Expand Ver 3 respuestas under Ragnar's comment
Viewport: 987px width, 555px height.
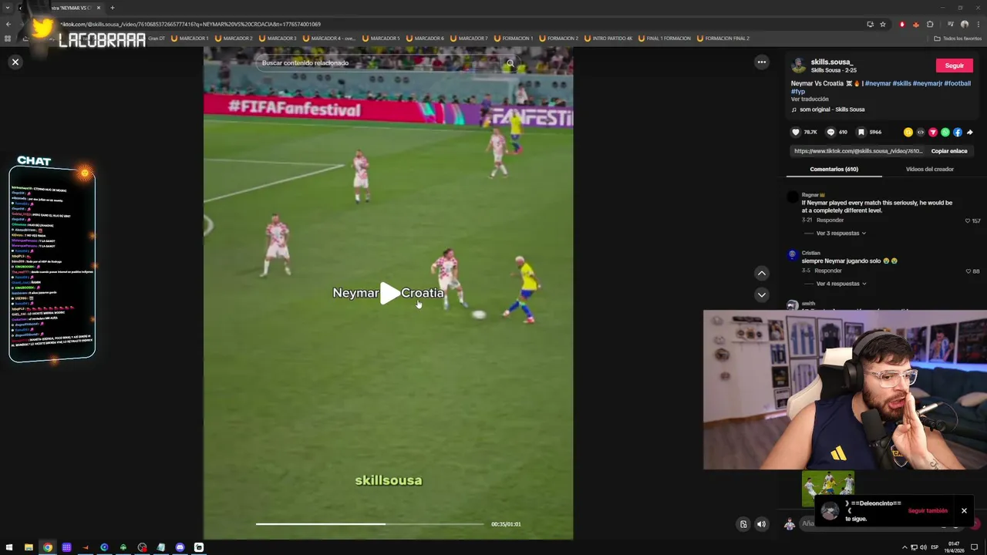(x=840, y=233)
